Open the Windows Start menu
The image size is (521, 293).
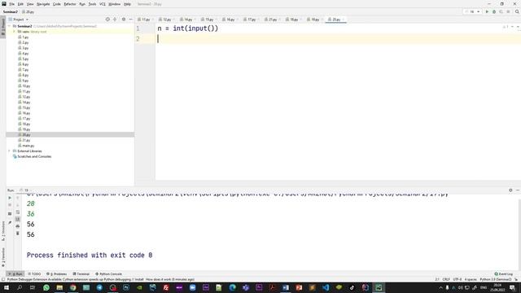tap(6, 287)
